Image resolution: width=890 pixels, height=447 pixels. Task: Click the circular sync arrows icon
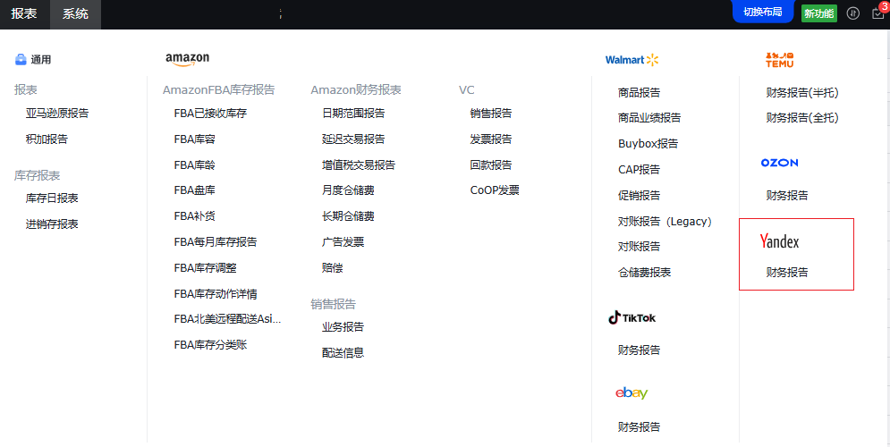pos(853,13)
